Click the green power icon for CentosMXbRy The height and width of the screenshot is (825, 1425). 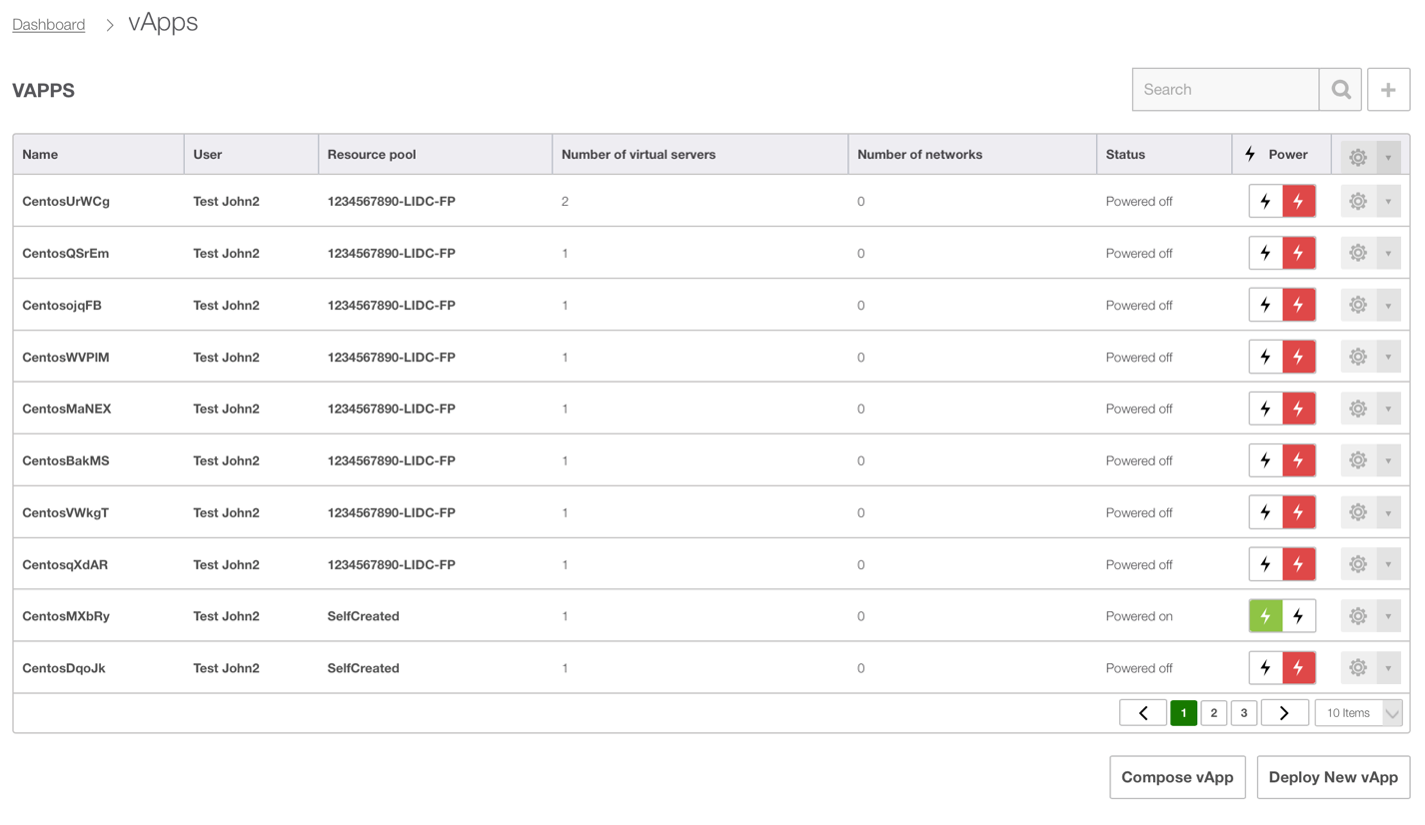tap(1264, 615)
